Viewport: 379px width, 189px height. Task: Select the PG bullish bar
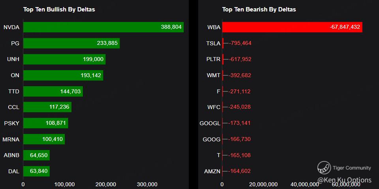71,43
